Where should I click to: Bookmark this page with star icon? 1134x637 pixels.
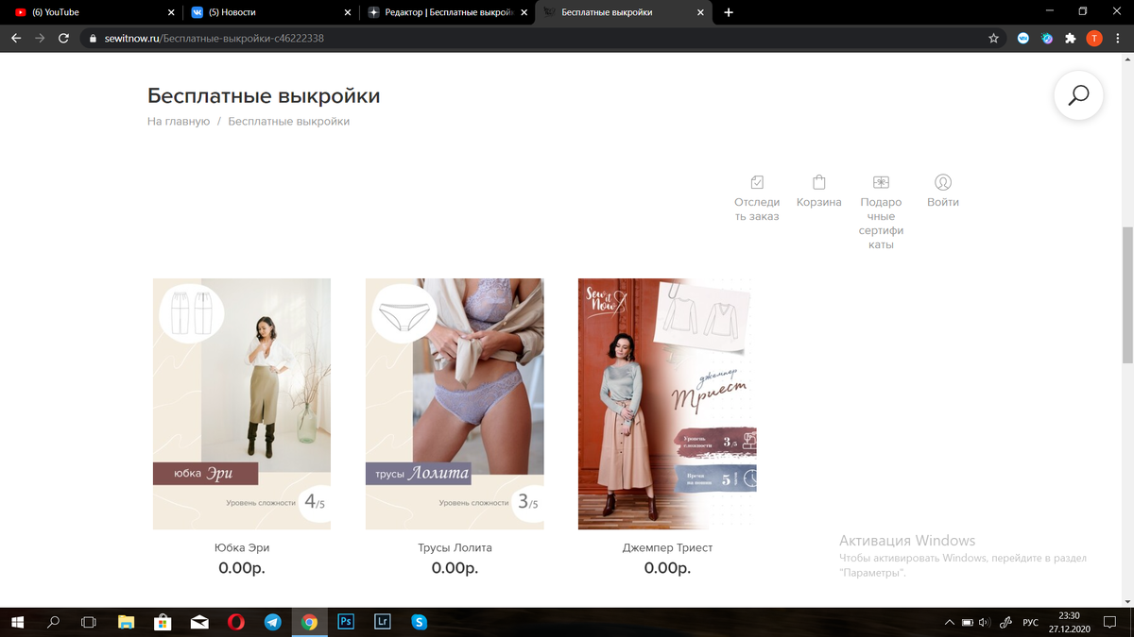click(993, 39)
